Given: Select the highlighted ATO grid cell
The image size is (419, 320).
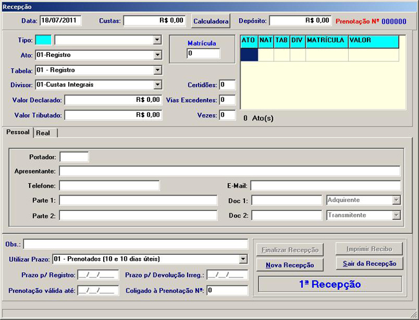Looking at the screenshot, I should (x=249, y=55).
